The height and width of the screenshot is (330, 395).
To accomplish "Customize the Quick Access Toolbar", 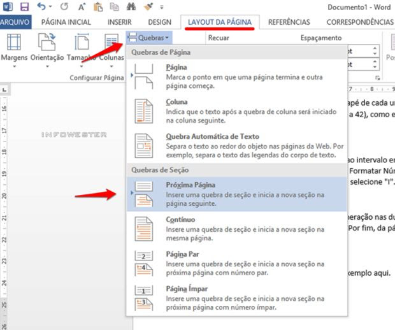I will point(161,7).
